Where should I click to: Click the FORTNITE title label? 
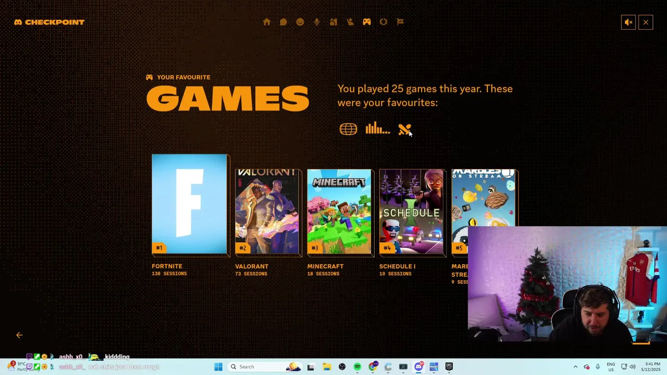point(167,266)
